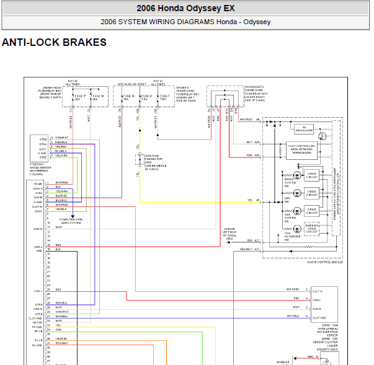Select "2006 SYSTEM WIRING DIAGRAMS Honda - Odyssey" subtitle
This screenshot has width=374, height=365.
185,22
